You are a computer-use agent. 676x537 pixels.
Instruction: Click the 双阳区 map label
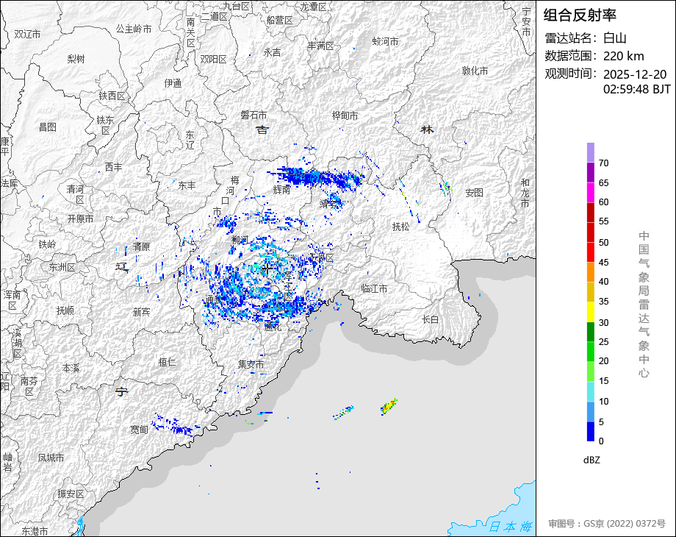click(x=213, y=59)
